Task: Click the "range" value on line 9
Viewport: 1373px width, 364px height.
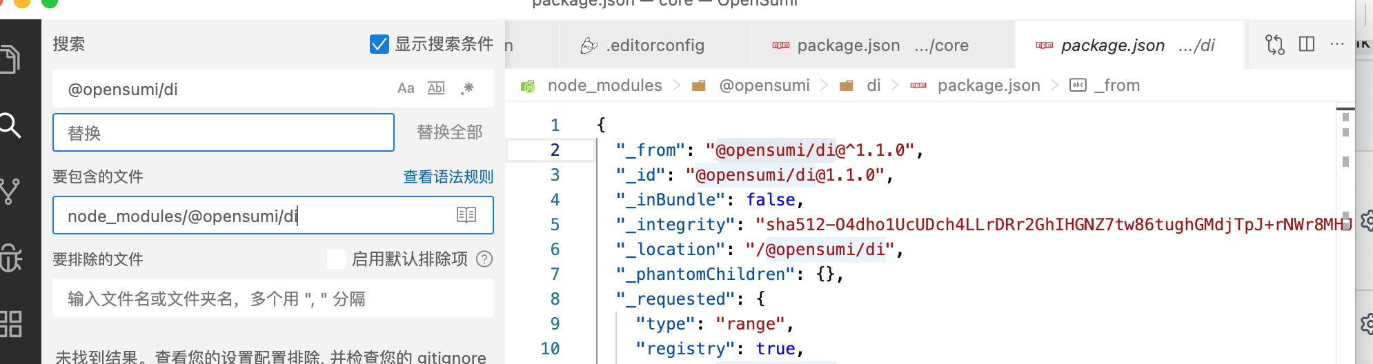Action: [751, 323]
